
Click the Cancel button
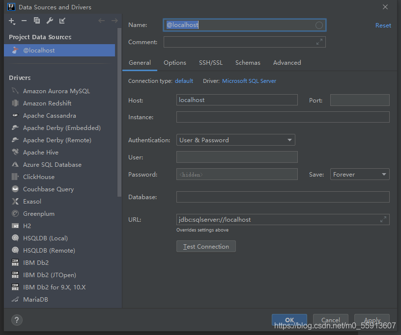coord(331,320)
